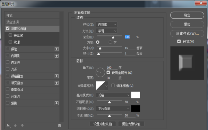Click the 软化 pixel value field

tap(130, 53)
